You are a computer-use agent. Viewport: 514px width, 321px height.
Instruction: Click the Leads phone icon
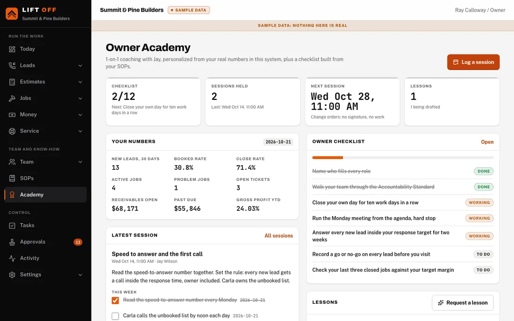[x=12, y=65]
